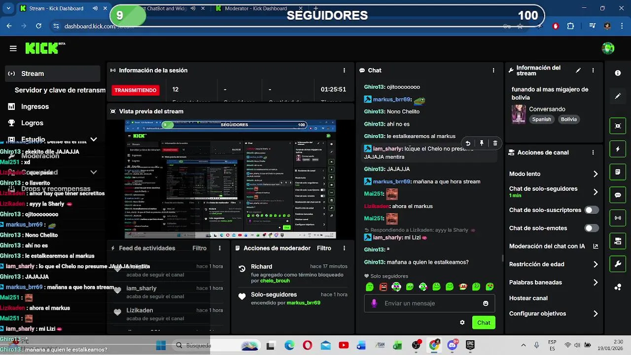Open chelo_brouh moderator link
Screen dimensions: 631x355
tap(275, 281)
